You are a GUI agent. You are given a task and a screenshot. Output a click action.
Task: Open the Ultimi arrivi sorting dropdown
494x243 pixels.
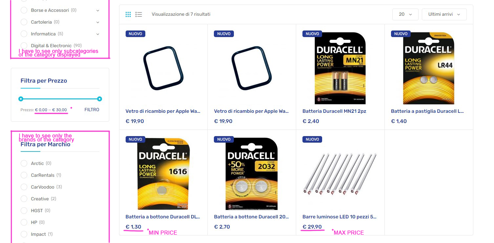444,14
